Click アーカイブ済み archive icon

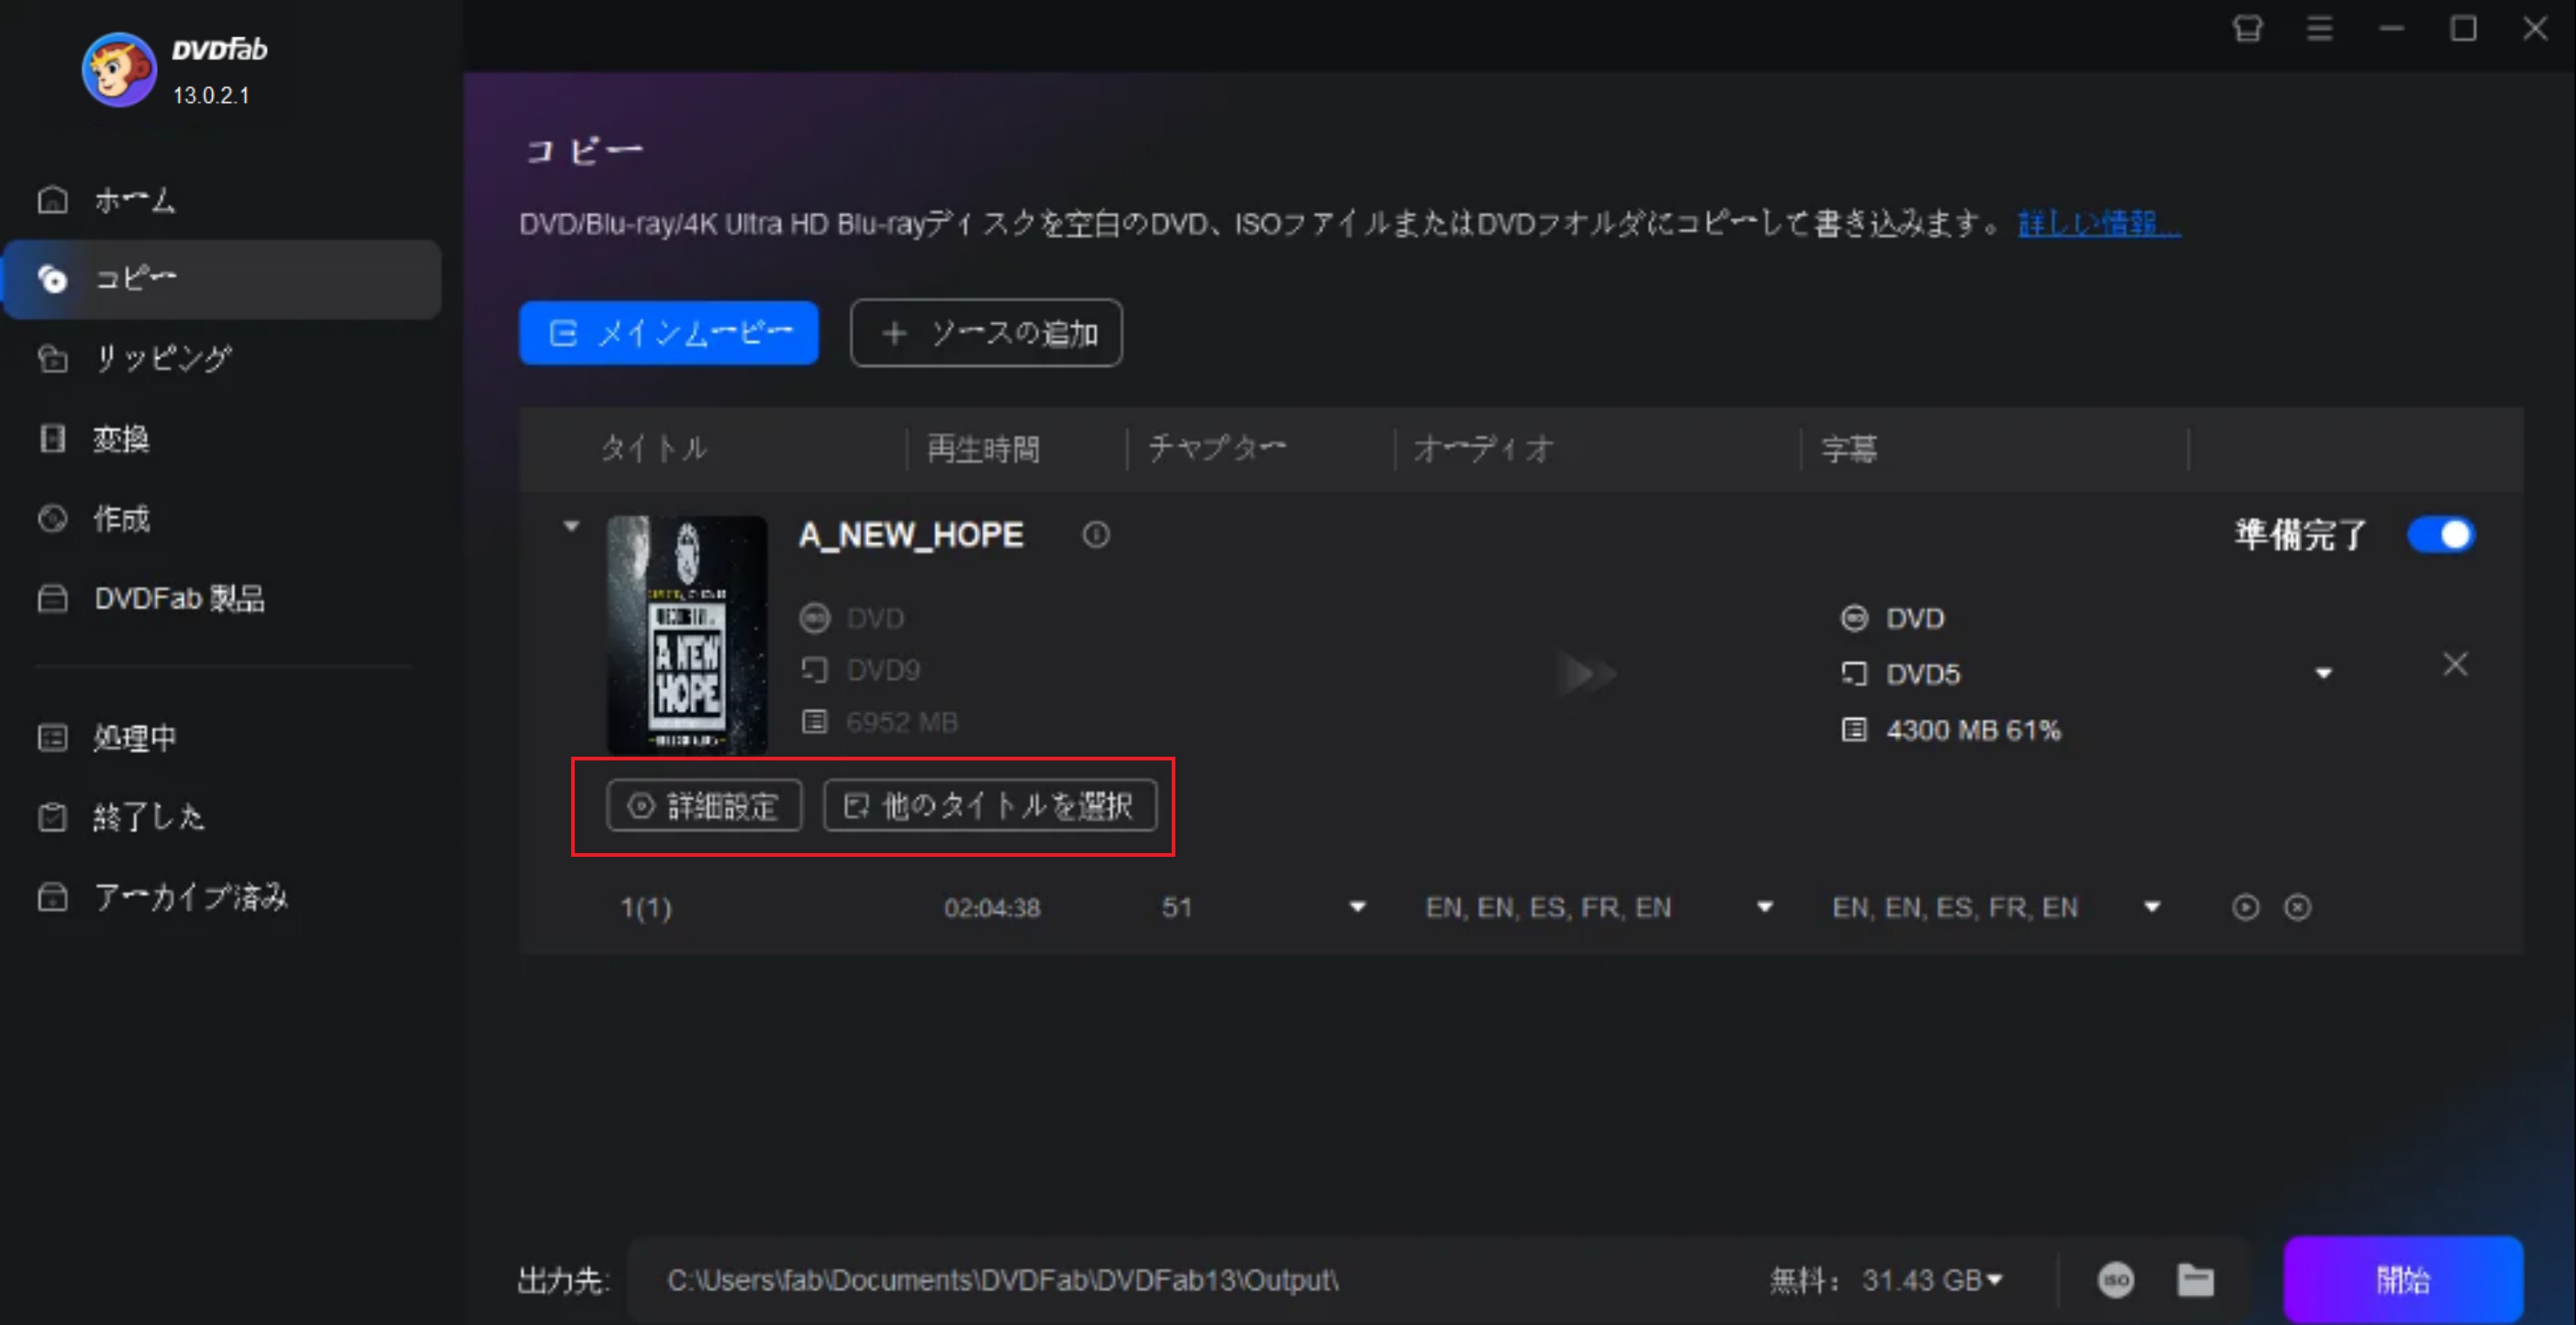(x=53, y=897)
